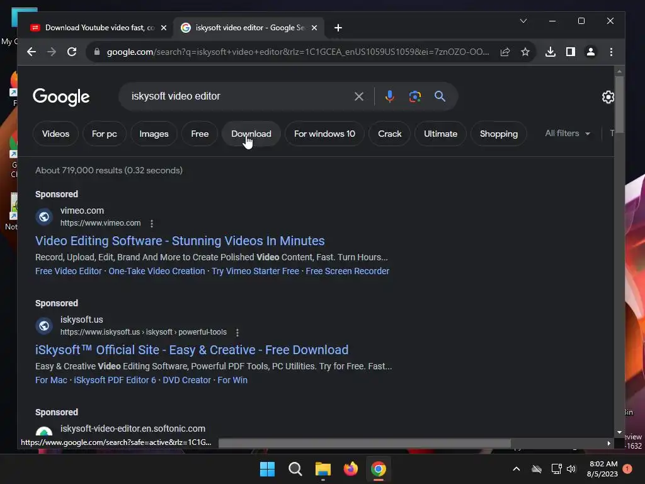
Task: Click the vertical page scrollbar thumb
Action: (620, 105)
